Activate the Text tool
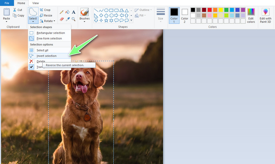The height and width of the screenshot is (164, 275). [x=74, y=12]
